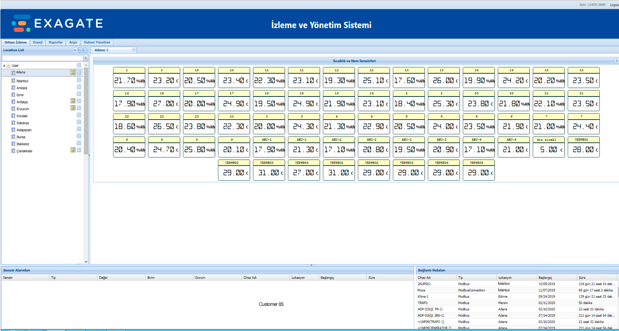The height and width of the screenshot is (331, 619).
Task: Click the table grid icon for Bursa
Action: coord(79,136)
